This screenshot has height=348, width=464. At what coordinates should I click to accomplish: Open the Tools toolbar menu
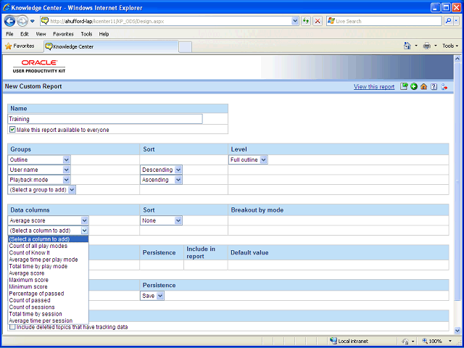tap(450, 46)
